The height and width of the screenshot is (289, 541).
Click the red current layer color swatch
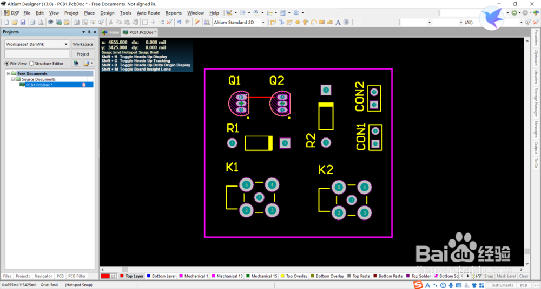105,276
